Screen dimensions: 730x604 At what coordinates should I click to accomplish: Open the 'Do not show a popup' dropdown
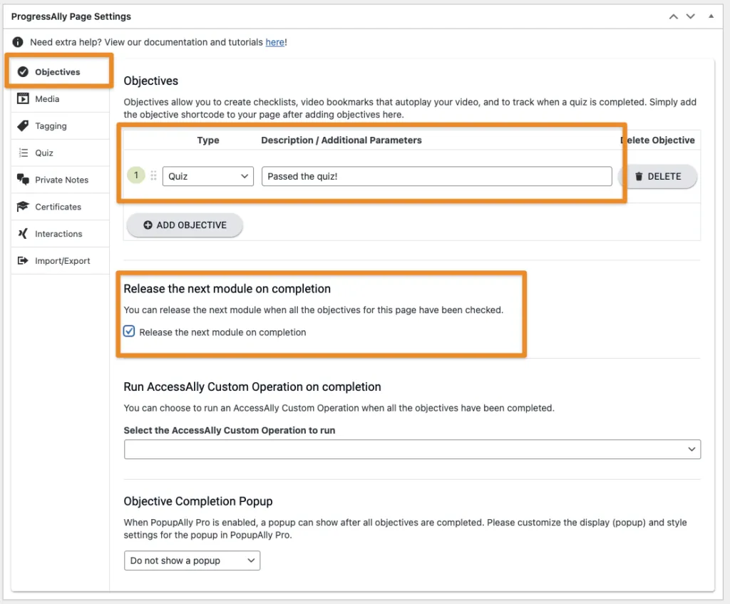pyautogui.click(x=192, y=561)
